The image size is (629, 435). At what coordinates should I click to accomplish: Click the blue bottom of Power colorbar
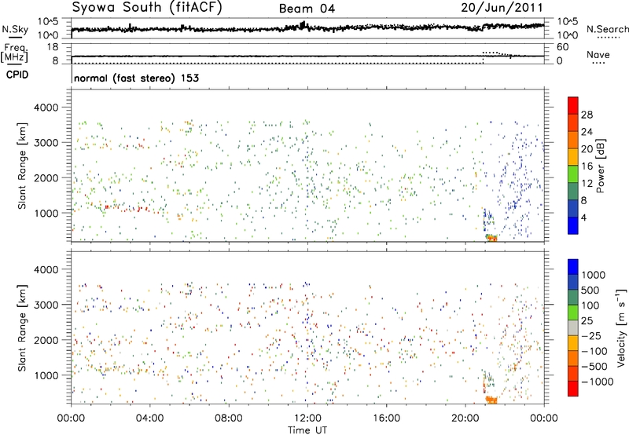[573, 225]
